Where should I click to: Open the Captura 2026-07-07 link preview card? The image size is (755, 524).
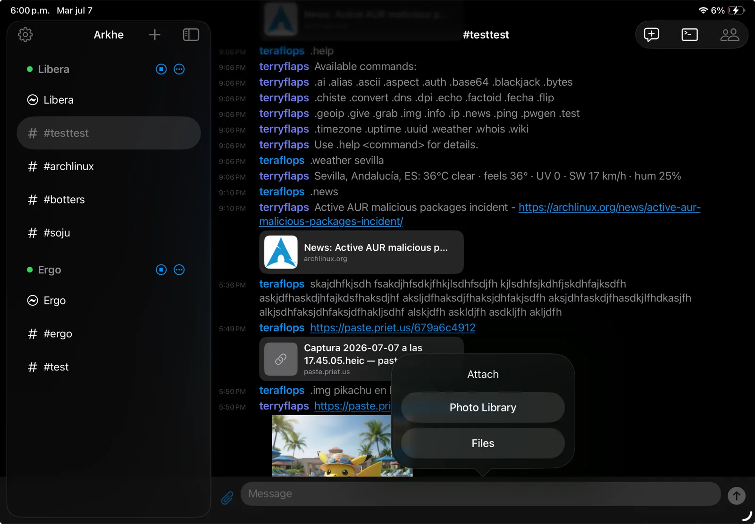click(326, 359)
